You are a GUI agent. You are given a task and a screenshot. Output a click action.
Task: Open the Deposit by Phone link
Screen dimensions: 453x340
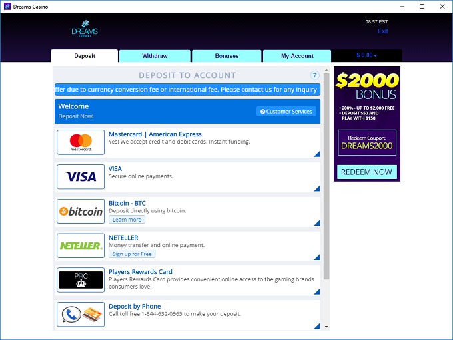(135, 306)
